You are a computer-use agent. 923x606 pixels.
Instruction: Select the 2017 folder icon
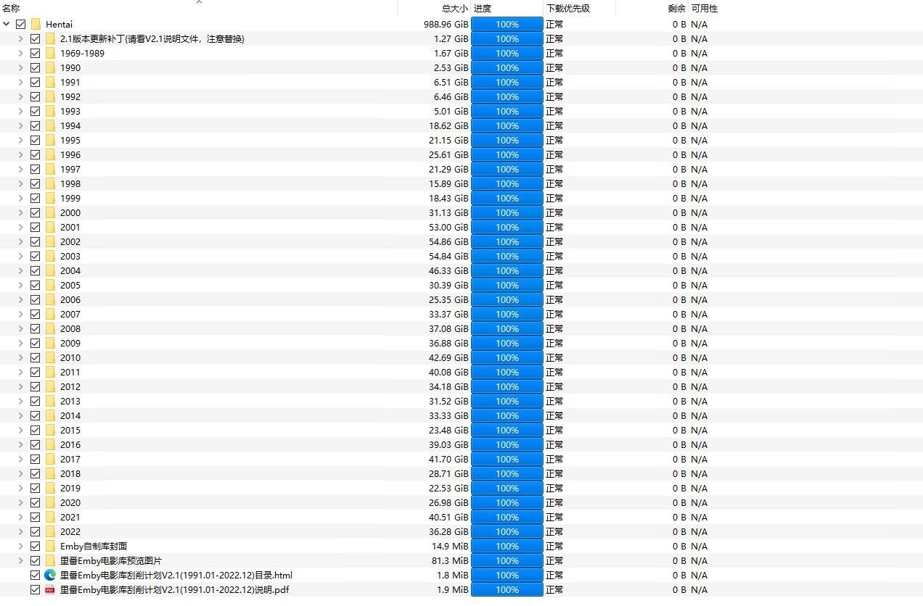[50, 459]
